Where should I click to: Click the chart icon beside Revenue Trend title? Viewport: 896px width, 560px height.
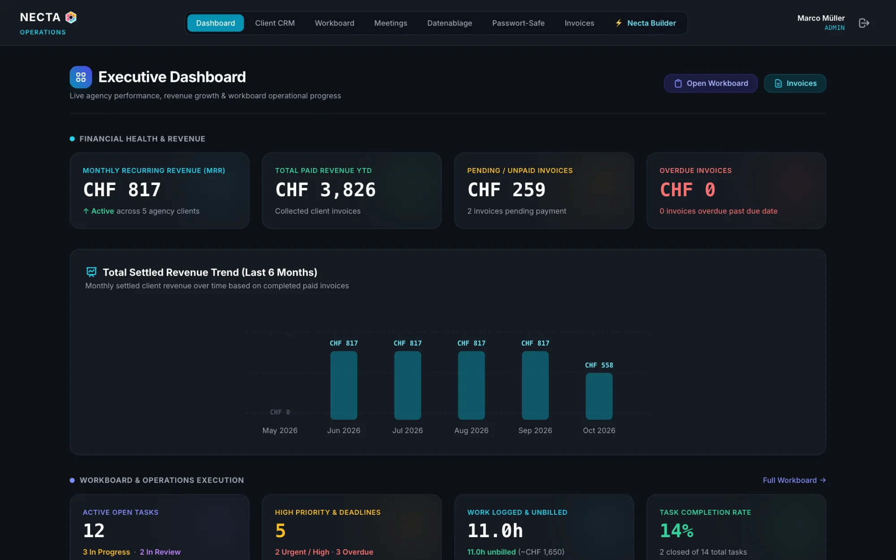click(x=91, y=272)
